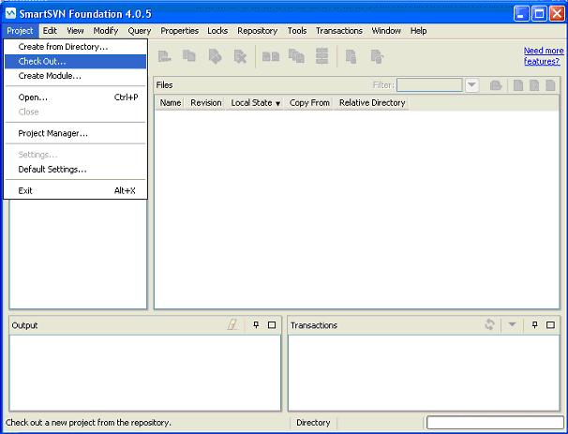Viewport: 568px width, 434px height.
Task: Open the Repository menu
Action: [257, 31]
